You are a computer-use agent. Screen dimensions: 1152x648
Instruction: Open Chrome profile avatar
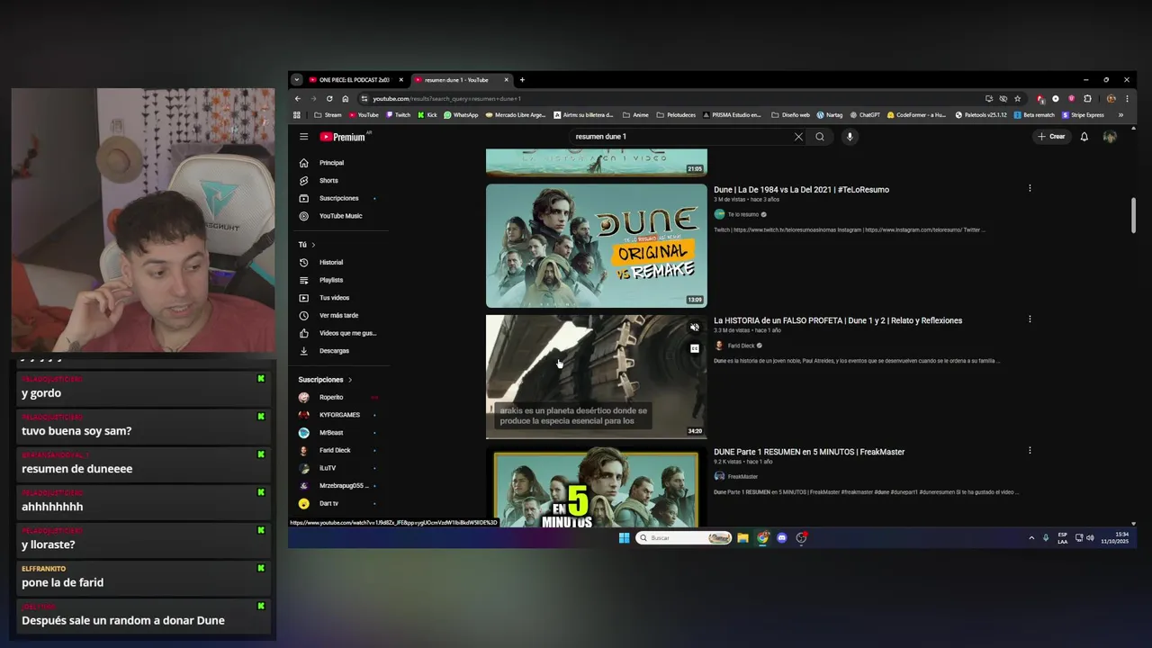pos(1111,98)
